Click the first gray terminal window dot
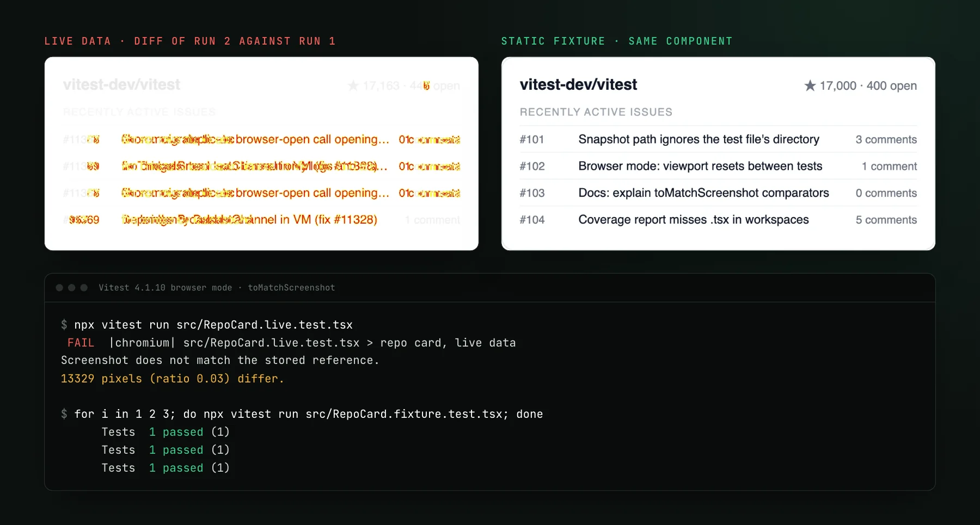Screen dimensions: 980x525 pos(59,287)
